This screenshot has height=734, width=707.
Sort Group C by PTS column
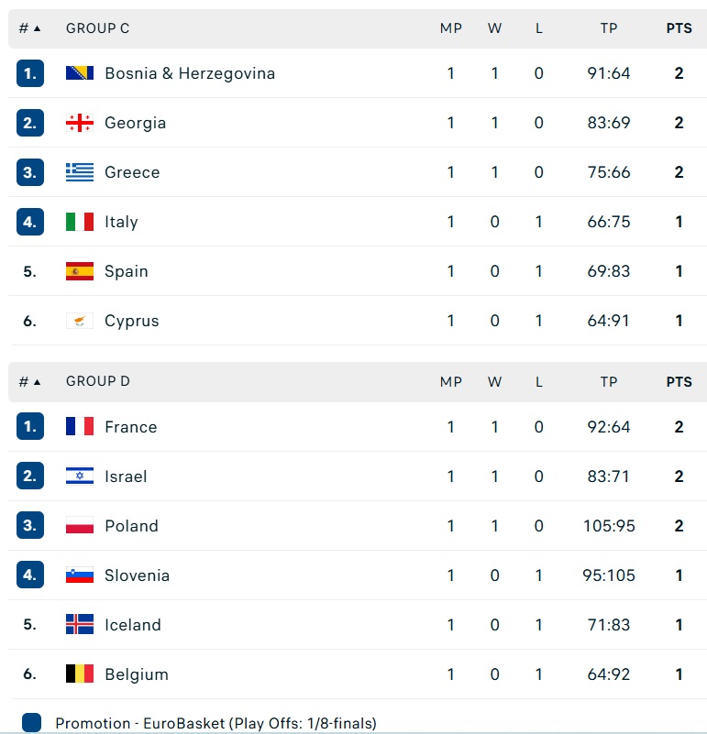[679, 28]
